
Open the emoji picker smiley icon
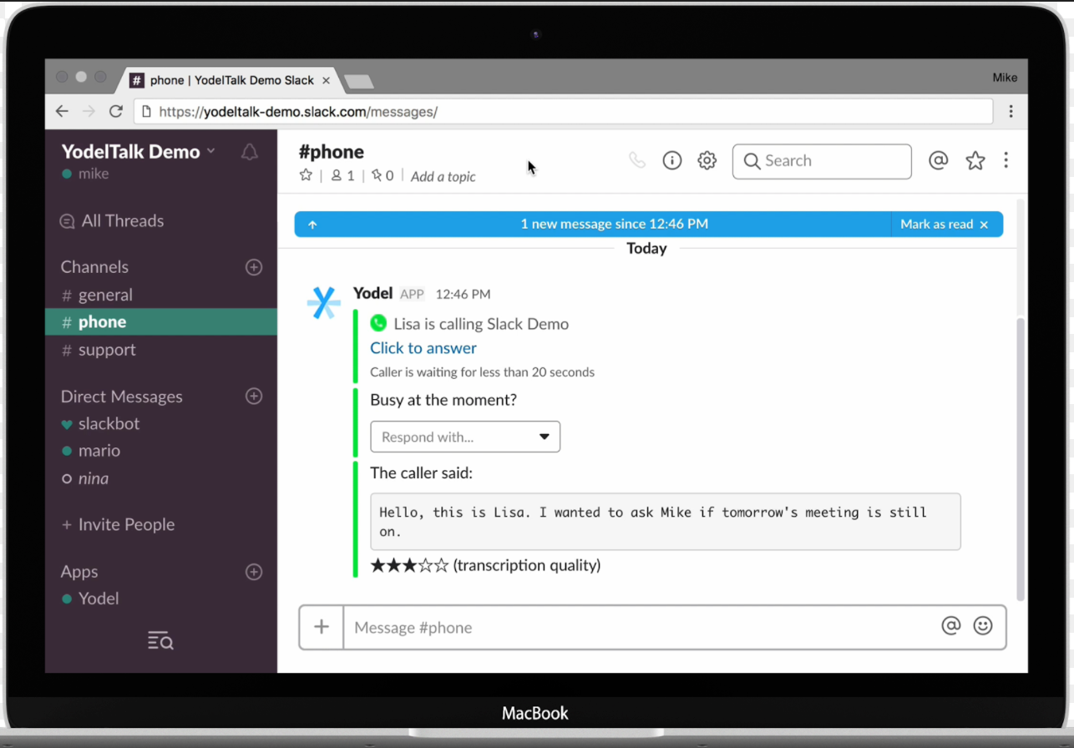(983, 626)
